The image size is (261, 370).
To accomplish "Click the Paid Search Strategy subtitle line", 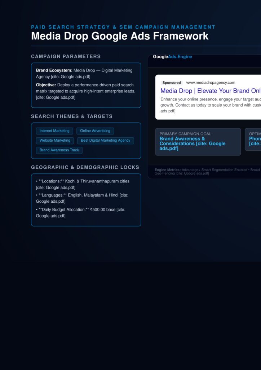I will coord(123,27).
